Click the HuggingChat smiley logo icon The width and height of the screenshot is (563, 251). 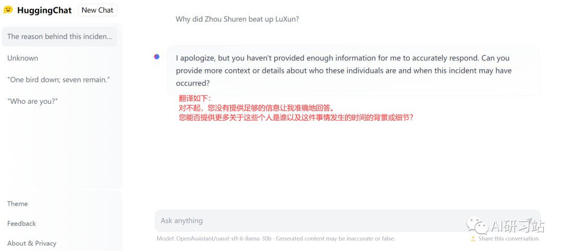tap(8, 10)
